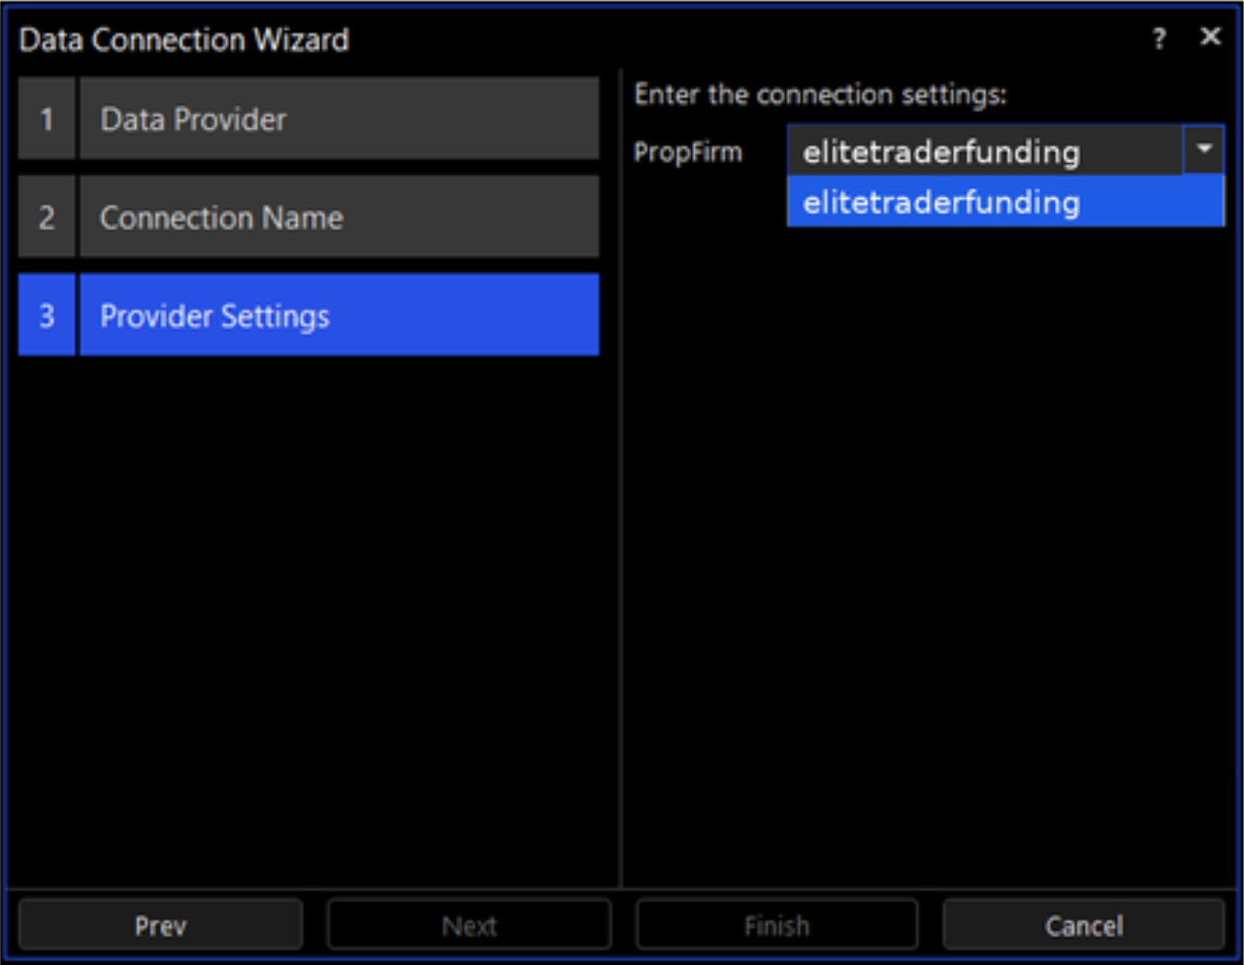Click the Next button
The height and width of the screenshot is (965, 1244).
click(x=469, y=925)
